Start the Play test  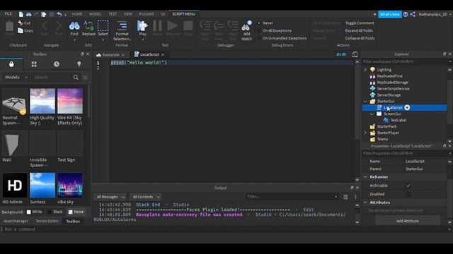tap(142, 28)
